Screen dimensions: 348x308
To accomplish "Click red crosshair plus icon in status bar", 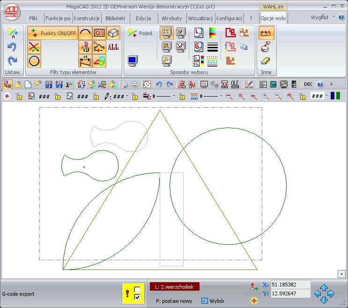I will (254, 300).
